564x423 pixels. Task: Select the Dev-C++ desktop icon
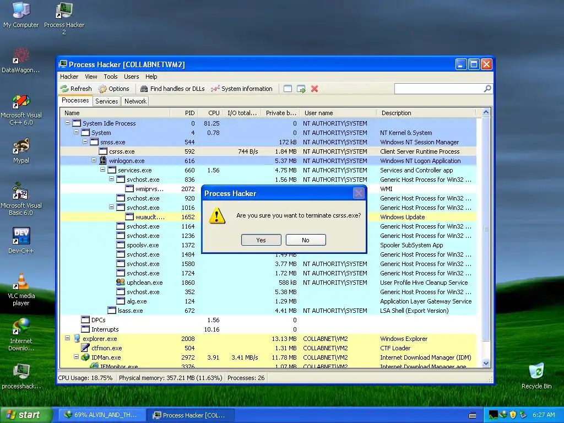(x=21, y=240)
